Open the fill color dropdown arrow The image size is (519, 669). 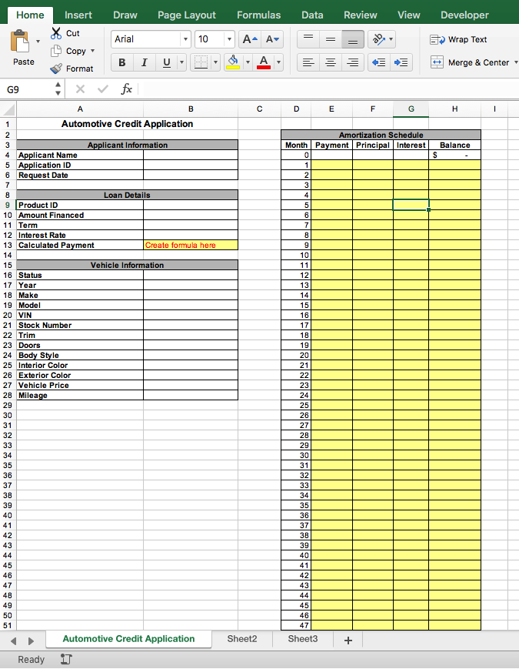click(248, 62)
